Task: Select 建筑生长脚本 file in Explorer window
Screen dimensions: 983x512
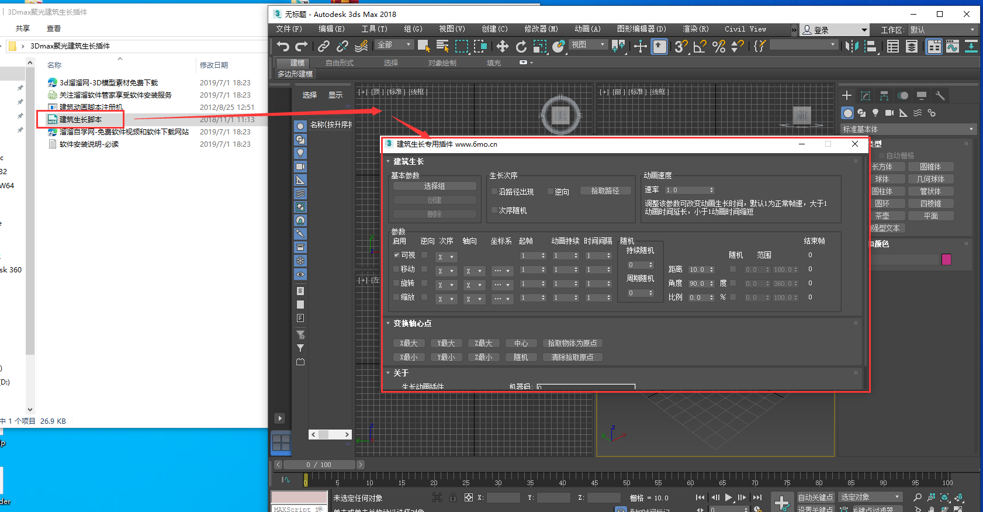Action: coord(81,119)
